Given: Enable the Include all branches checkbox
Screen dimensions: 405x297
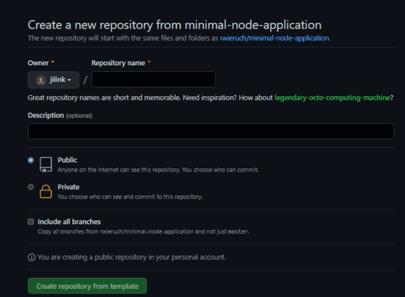Looking at the screenshot, I should [31, 222].
